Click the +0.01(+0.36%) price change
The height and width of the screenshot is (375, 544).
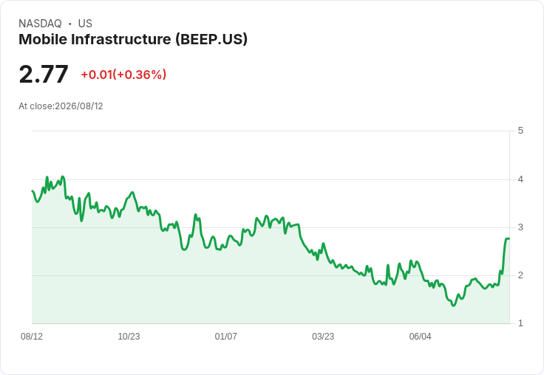coord(123,75)
